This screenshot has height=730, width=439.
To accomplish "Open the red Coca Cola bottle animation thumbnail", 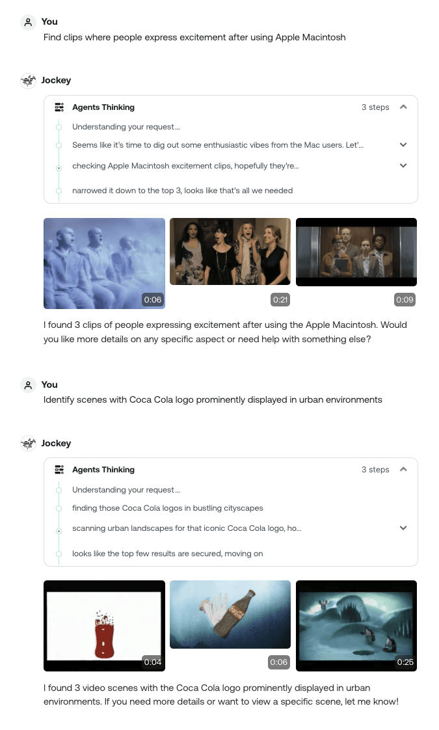I will [104, 626].
